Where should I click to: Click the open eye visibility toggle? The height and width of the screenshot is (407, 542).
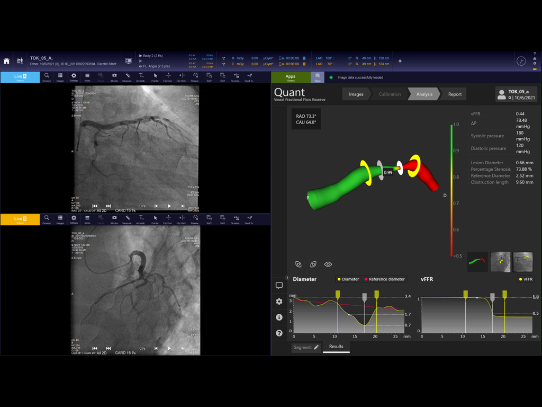tap(328, 264)
